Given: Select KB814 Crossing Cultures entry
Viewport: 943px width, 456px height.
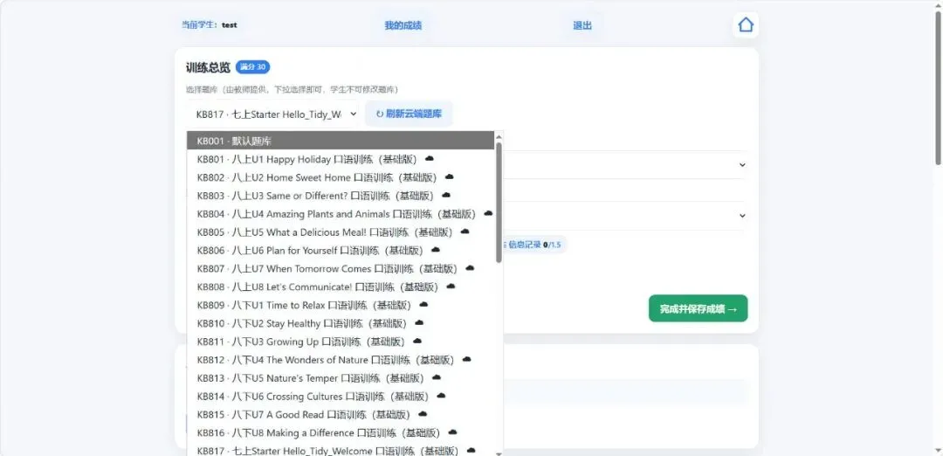Looking at the screenshot, I should [x=341, y=397].
